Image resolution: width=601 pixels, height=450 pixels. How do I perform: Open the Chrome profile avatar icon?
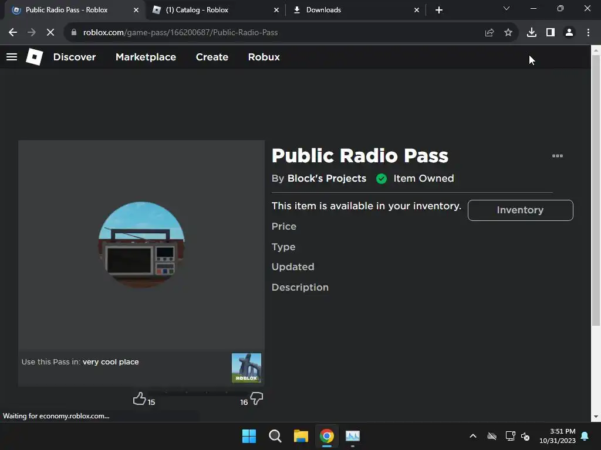[569, 33]
